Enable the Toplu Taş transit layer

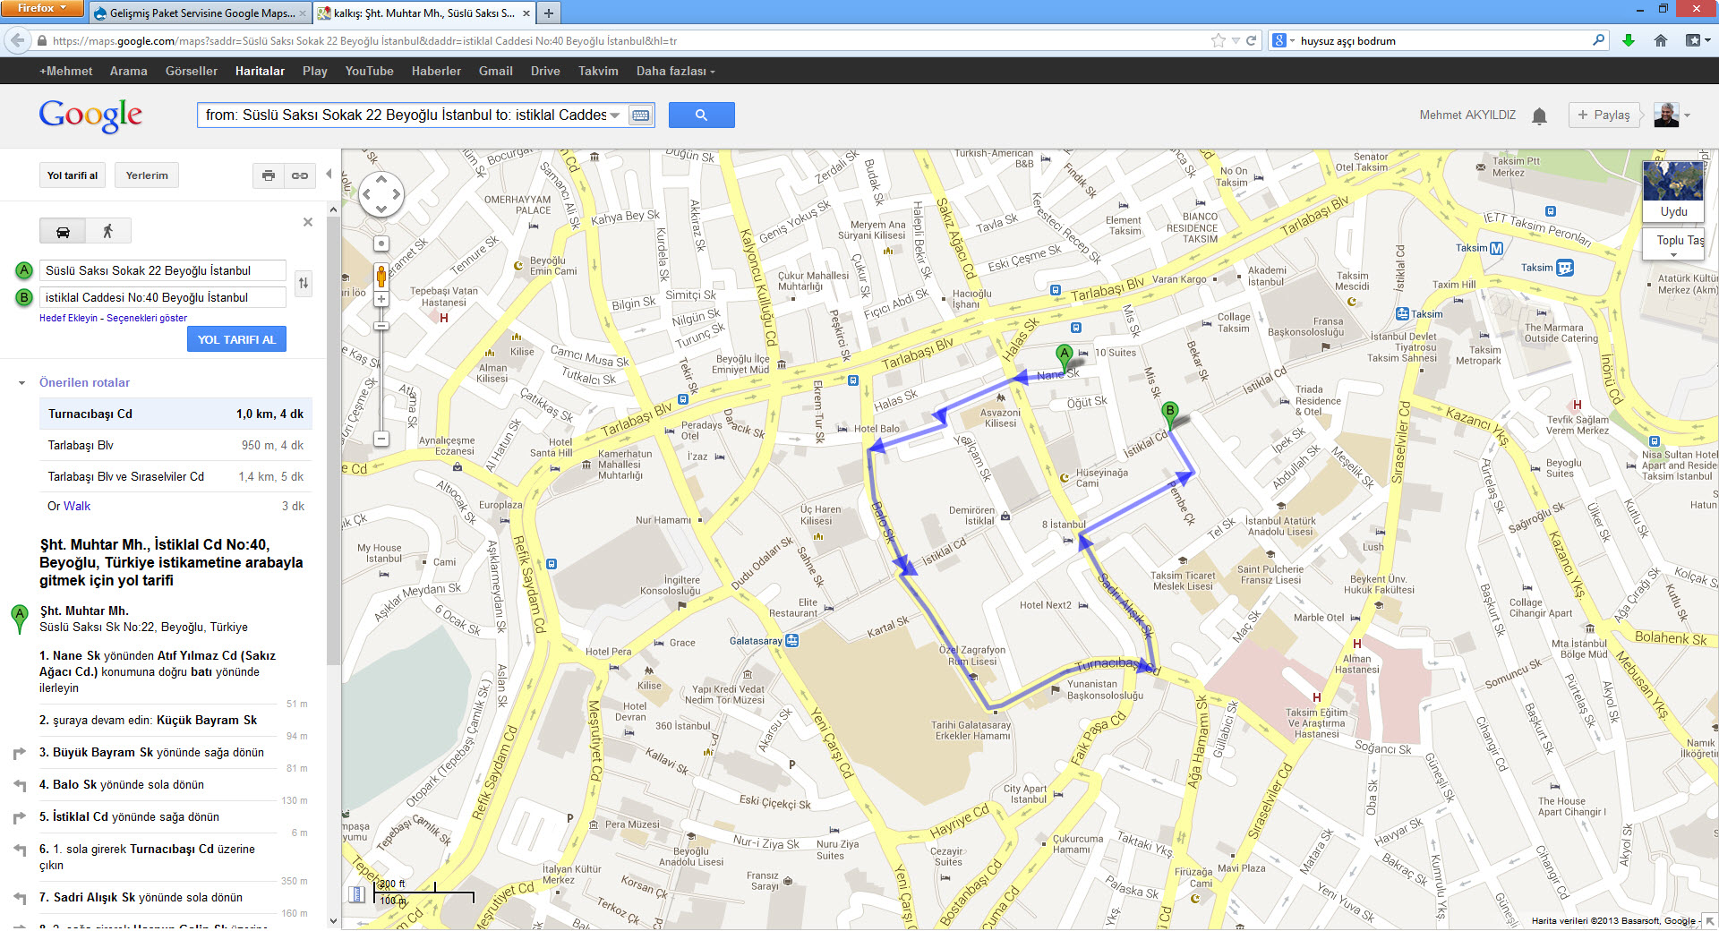pos(1672,241)
